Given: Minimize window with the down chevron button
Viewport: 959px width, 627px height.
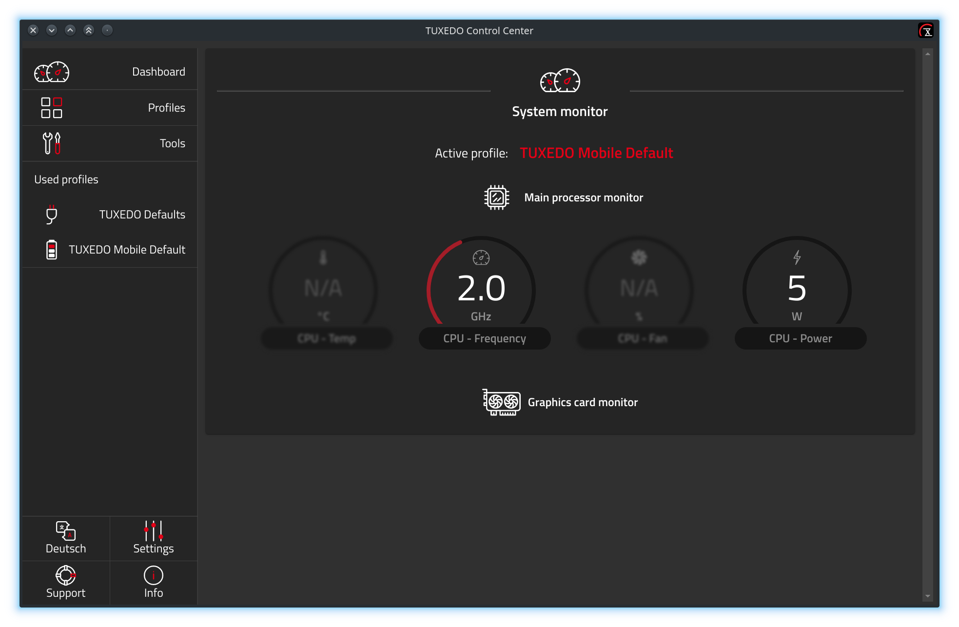Looking at the screenshot, I should click(52, 30).
